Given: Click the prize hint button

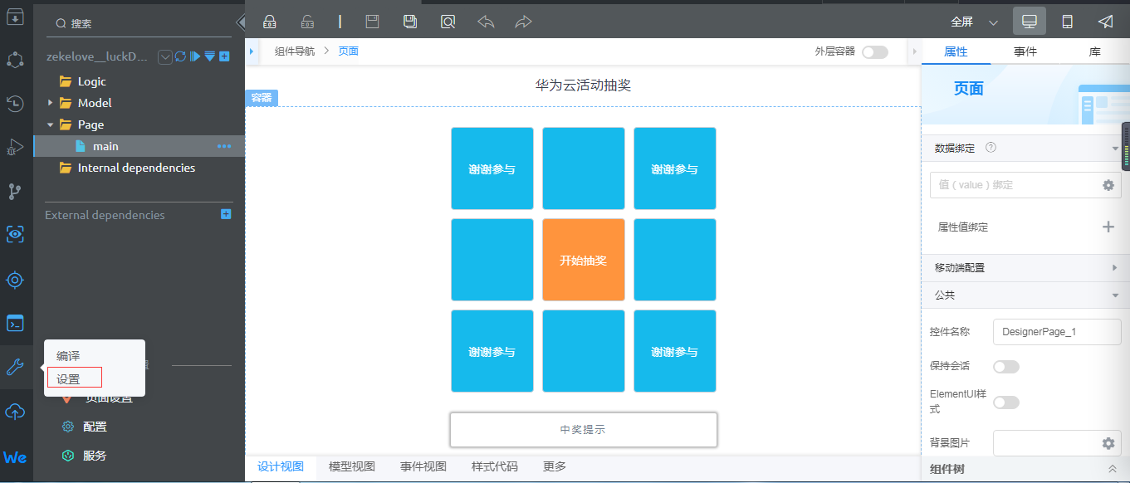Looking at the screenshot, I should (x=584, y=429).
